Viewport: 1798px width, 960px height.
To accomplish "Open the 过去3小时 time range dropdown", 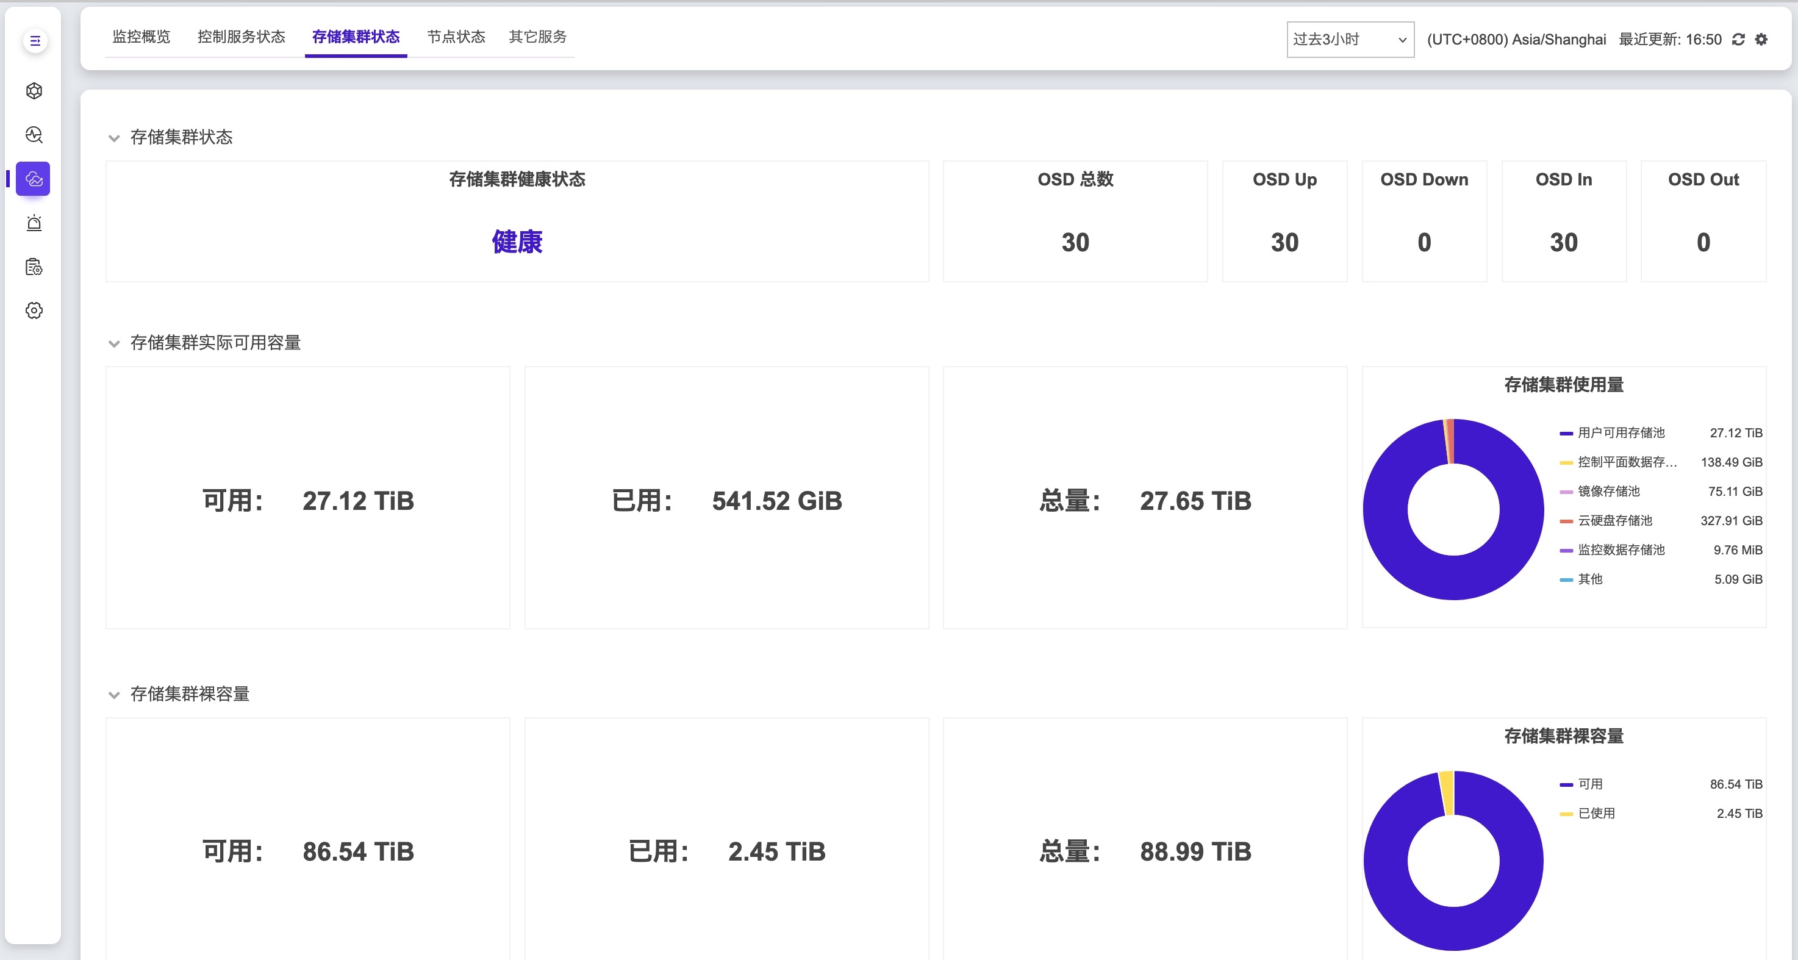I will 1350,40.
